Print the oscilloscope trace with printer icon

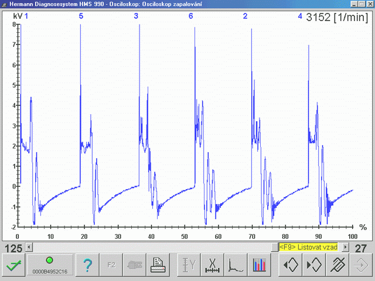(x=158, y=265)
